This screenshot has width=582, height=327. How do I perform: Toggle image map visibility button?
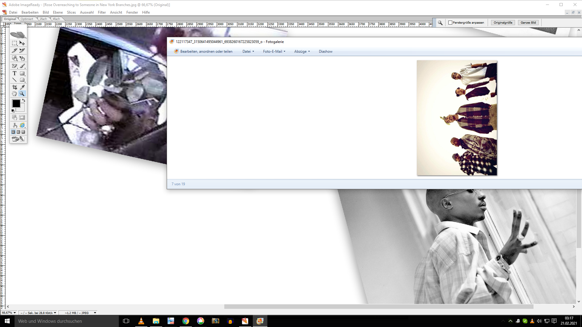coord(14,117)
